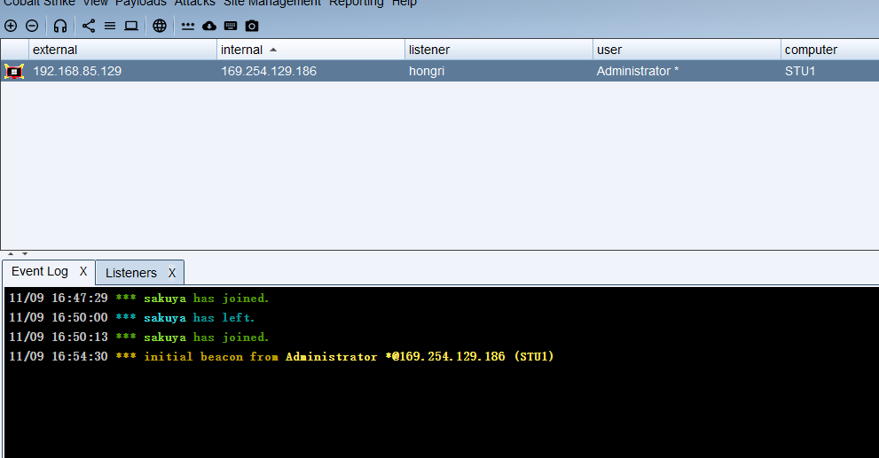Screen dimensions: 879x458
Task: Click the 16:47:29 sakuya has joined log line
Action: (x=139, y=298)
